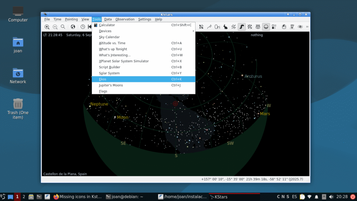
Task: Toggle constellation names (Ori) display
Action: click(x=217, y=27)
